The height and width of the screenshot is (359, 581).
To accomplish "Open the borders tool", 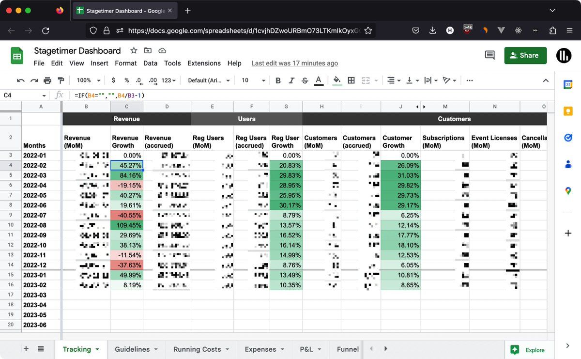I will click(x=352, y=80).
